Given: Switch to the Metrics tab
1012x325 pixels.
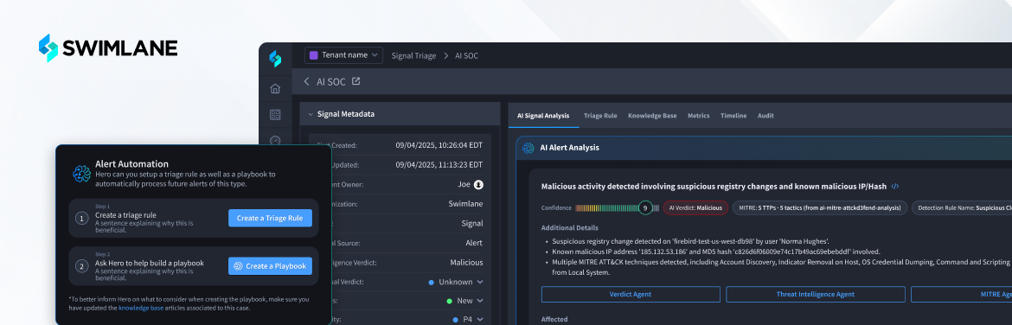Looking at the screenshot, I should click(x=698, y=116).
